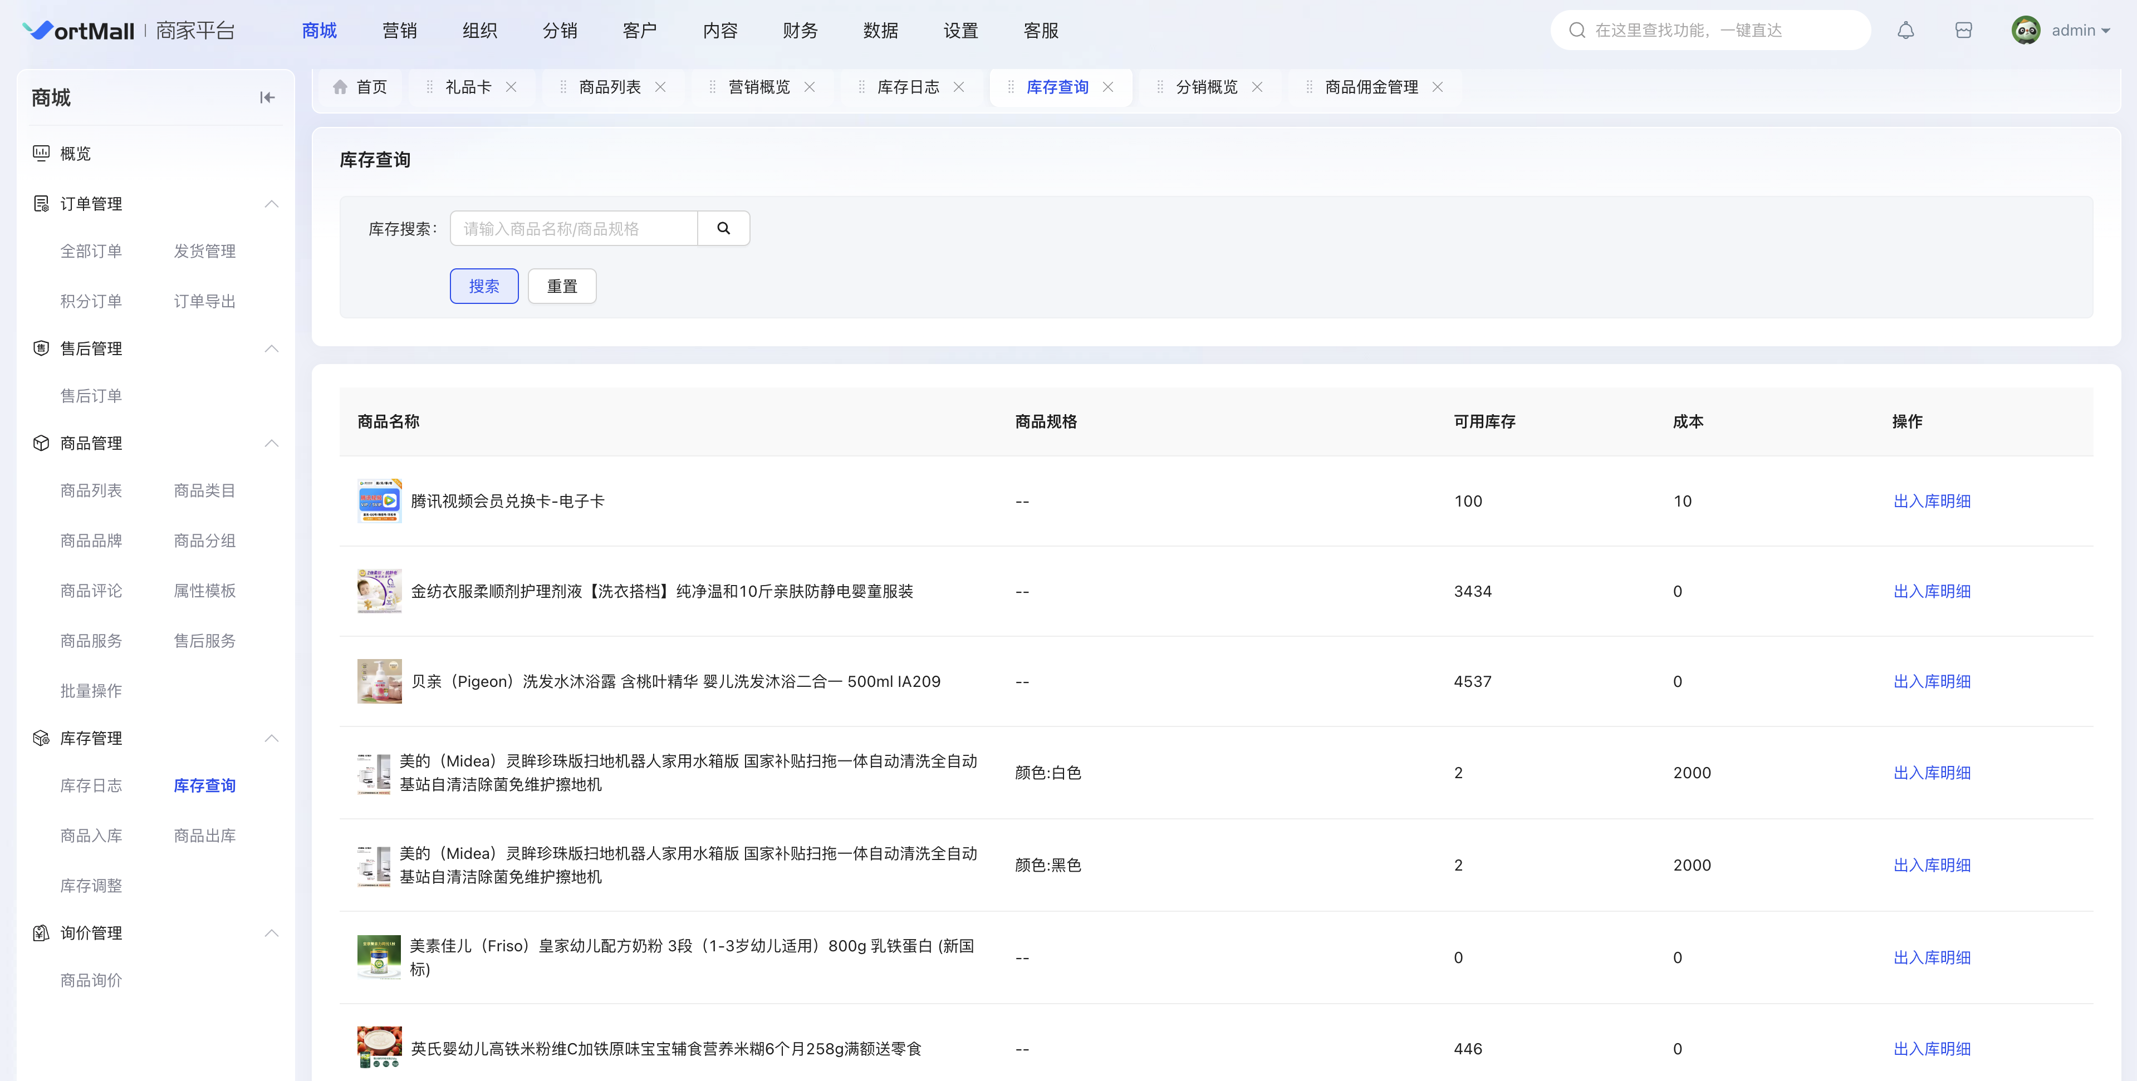
Task: Open 出入库明细 for 腾讯视频会员兑换卡
Action: (x=1932, y=501)
